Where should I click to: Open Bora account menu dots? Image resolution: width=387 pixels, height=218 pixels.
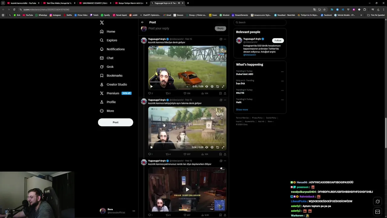pyautogui.click(x=134, y=211)
